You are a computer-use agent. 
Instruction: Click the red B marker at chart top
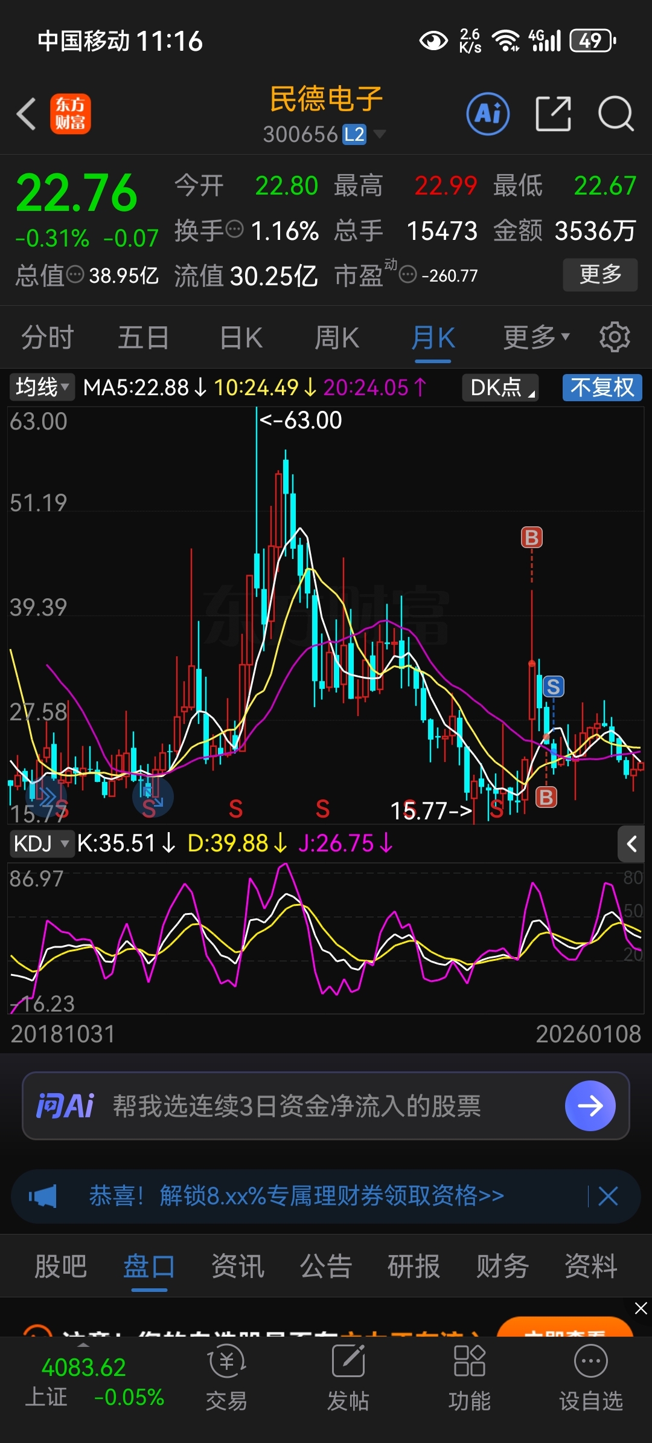pos(532,537)
